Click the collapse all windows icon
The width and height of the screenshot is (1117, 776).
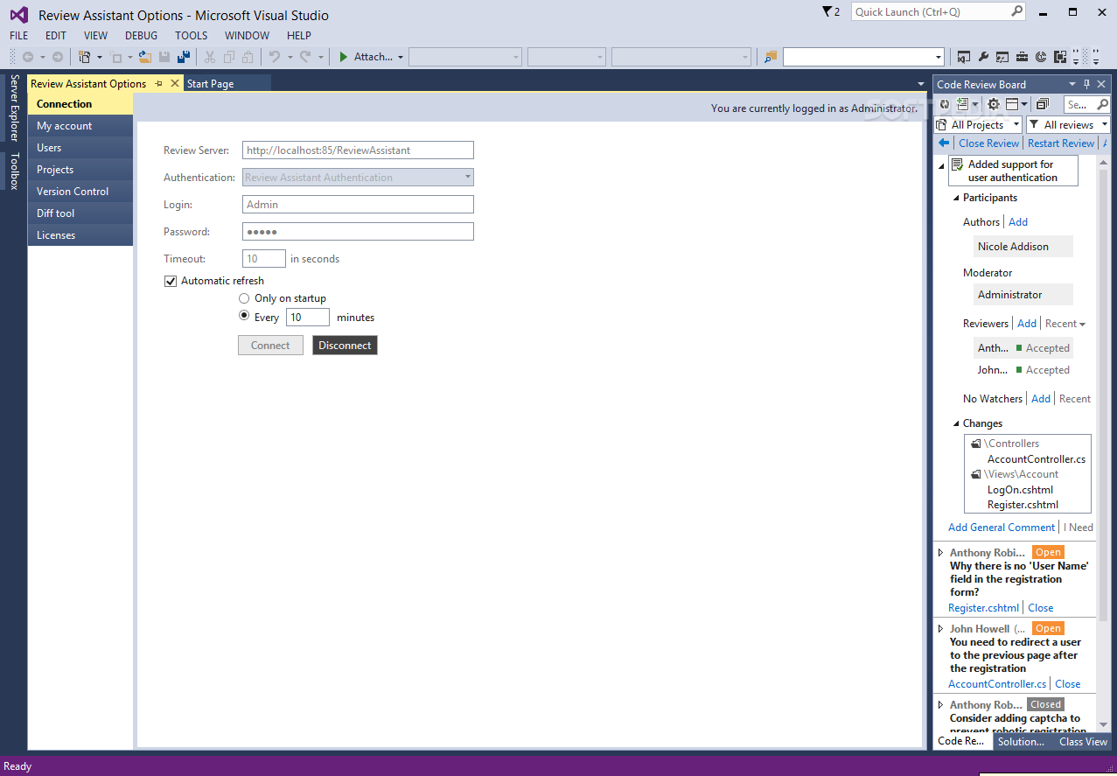click(1043, 104)
